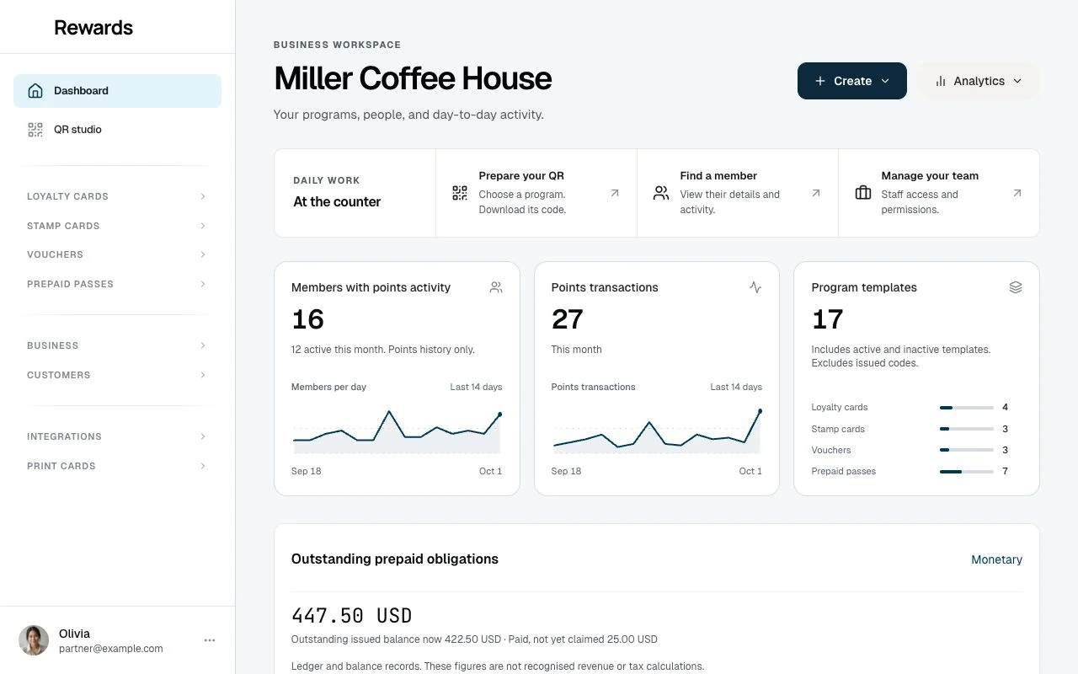Click the Points transactions count 27
The width and height of the screenshot is (1078, 674).
pyautogui.click(x=567, y=319)
